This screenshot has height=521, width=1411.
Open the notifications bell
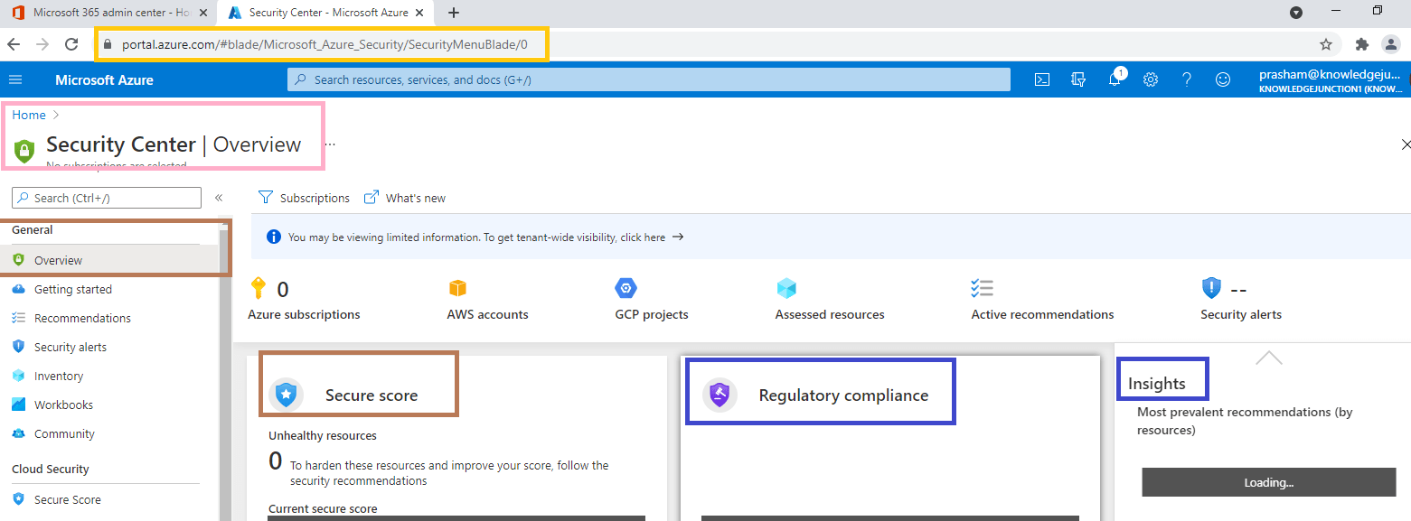[1115, 79]
